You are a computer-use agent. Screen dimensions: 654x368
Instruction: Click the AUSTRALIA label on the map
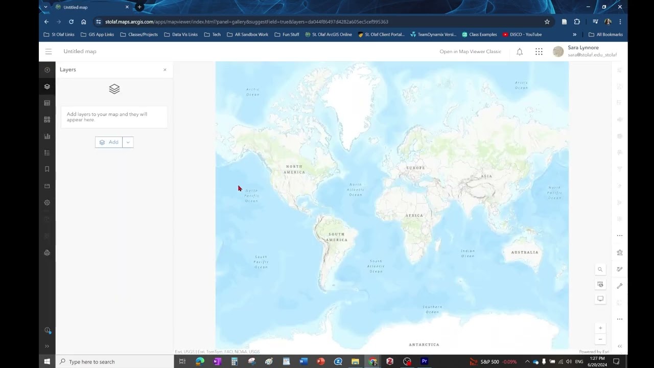[x=525, y=252]
